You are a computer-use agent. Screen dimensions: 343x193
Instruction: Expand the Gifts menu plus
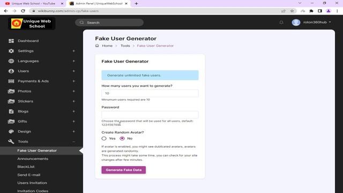click(x=74, y=122)
